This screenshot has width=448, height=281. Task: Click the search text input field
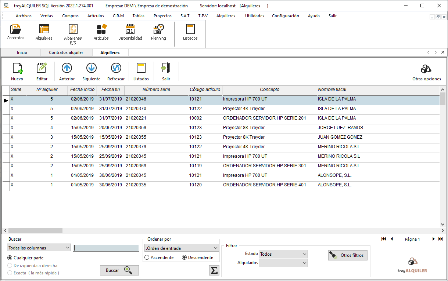[x=106, y=248]
